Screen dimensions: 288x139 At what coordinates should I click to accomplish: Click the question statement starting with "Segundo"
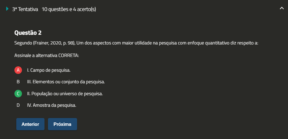tap(136, 43)
